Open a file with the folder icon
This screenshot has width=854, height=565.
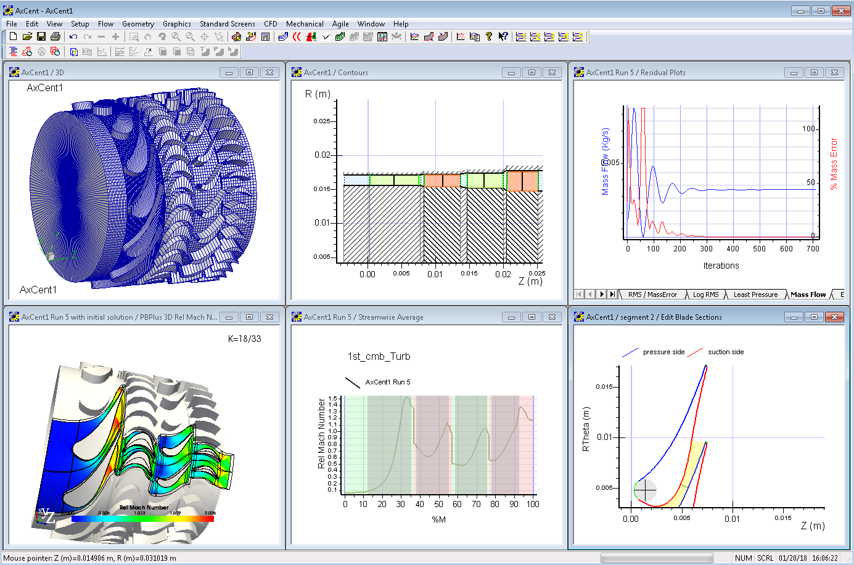pos(27,37)
